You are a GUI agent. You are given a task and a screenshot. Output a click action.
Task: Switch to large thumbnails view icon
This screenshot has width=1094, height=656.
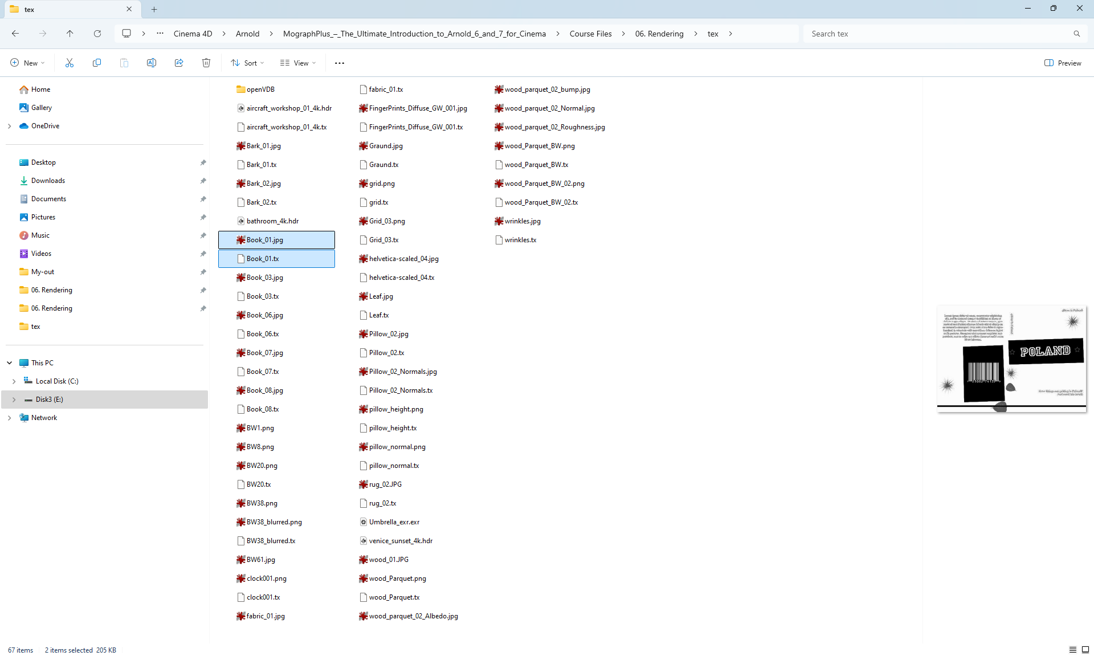[x=1085, y=650]
